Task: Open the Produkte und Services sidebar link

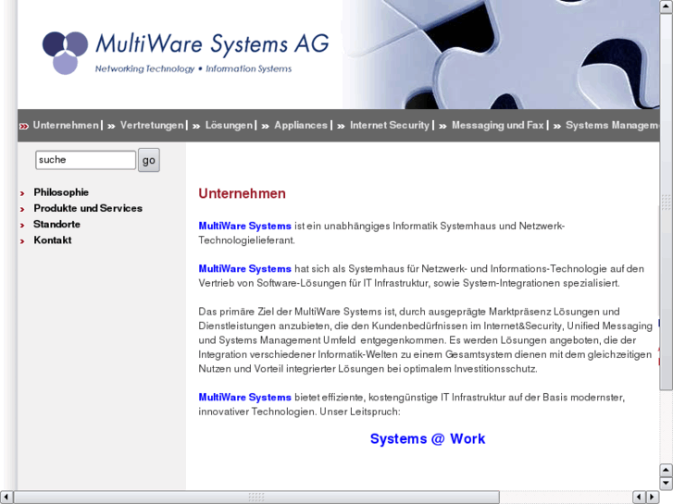Action: [88, 208]
